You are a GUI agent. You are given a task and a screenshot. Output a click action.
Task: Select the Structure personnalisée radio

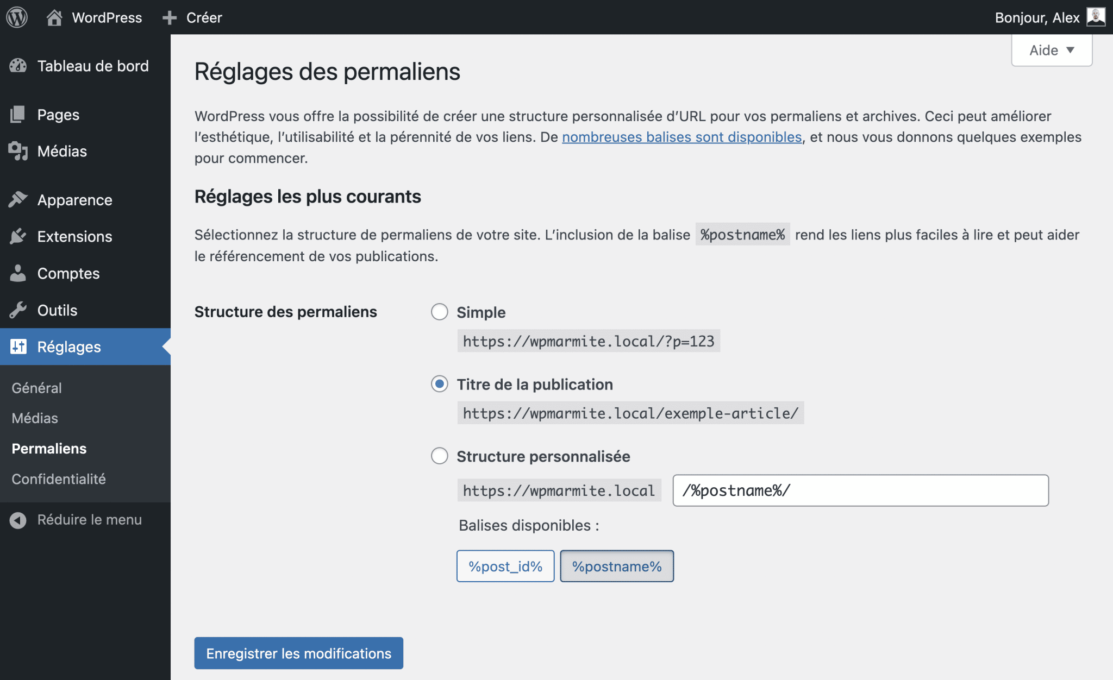[x=439, y=456]
